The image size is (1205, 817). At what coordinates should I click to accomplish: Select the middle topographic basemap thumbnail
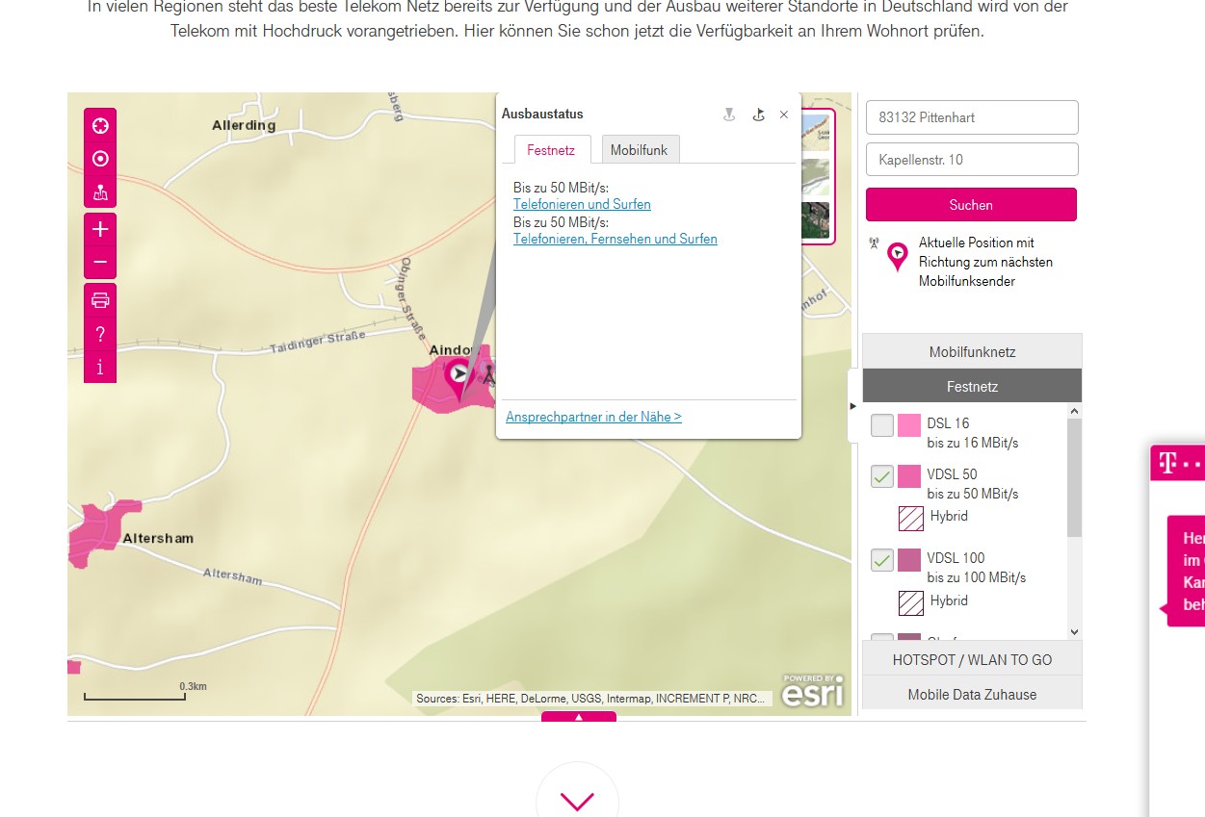tap(816, 177)
